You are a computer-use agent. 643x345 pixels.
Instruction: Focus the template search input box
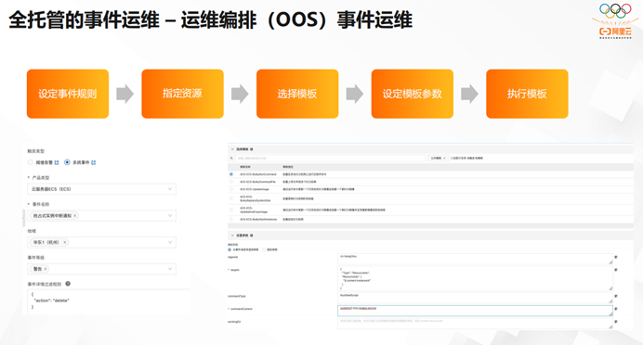(x=331, y=158)
